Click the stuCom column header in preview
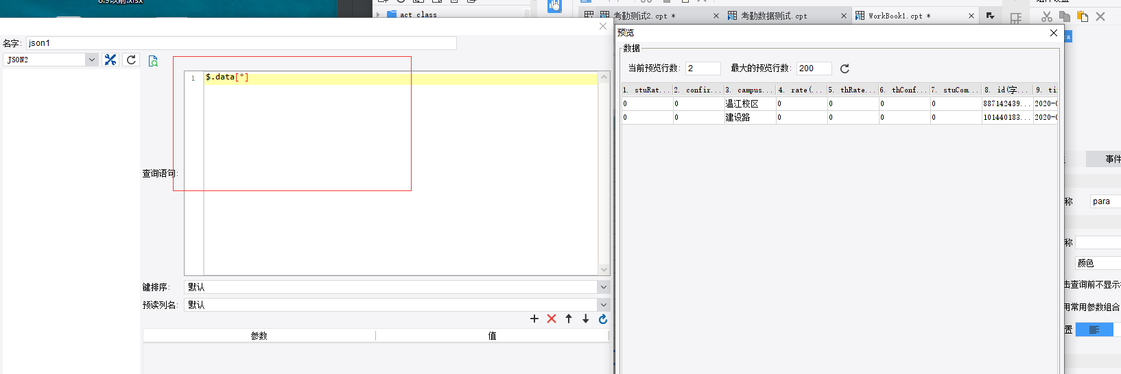Screen dimensions: 1121x374 coord(956,90)
